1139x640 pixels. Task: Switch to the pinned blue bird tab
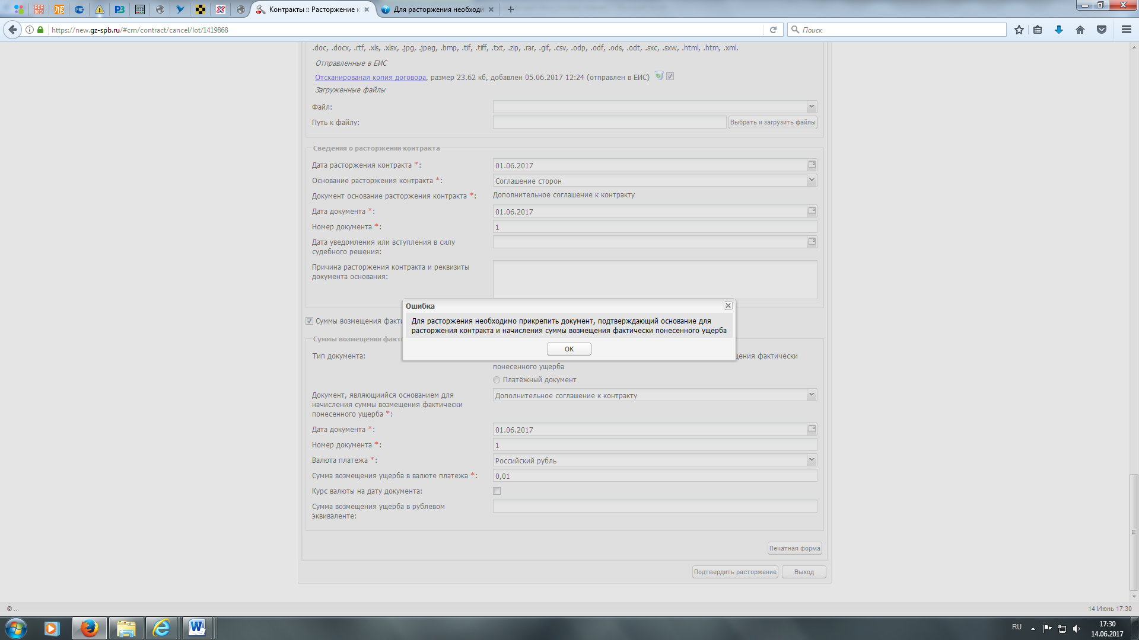[180, 9]
